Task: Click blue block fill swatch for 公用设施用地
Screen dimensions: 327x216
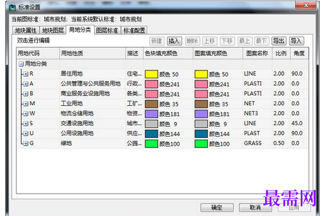Action: click(151, 134)
